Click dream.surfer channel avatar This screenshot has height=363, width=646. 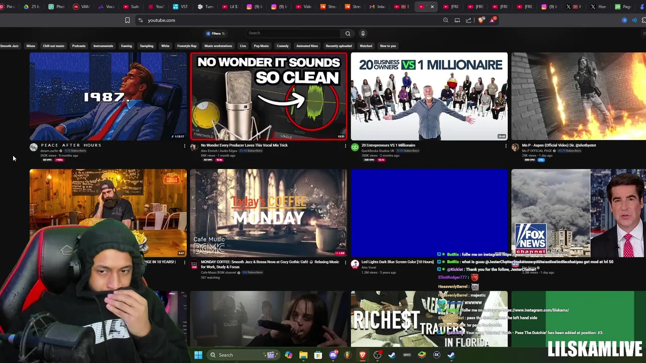(33, 147)
